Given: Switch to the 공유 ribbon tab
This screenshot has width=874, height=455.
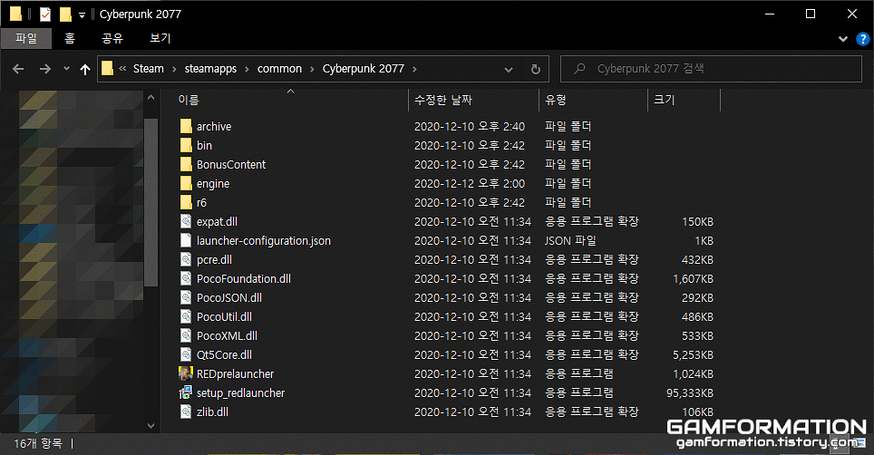Looking at the screenshot, I should pos(112,38).
